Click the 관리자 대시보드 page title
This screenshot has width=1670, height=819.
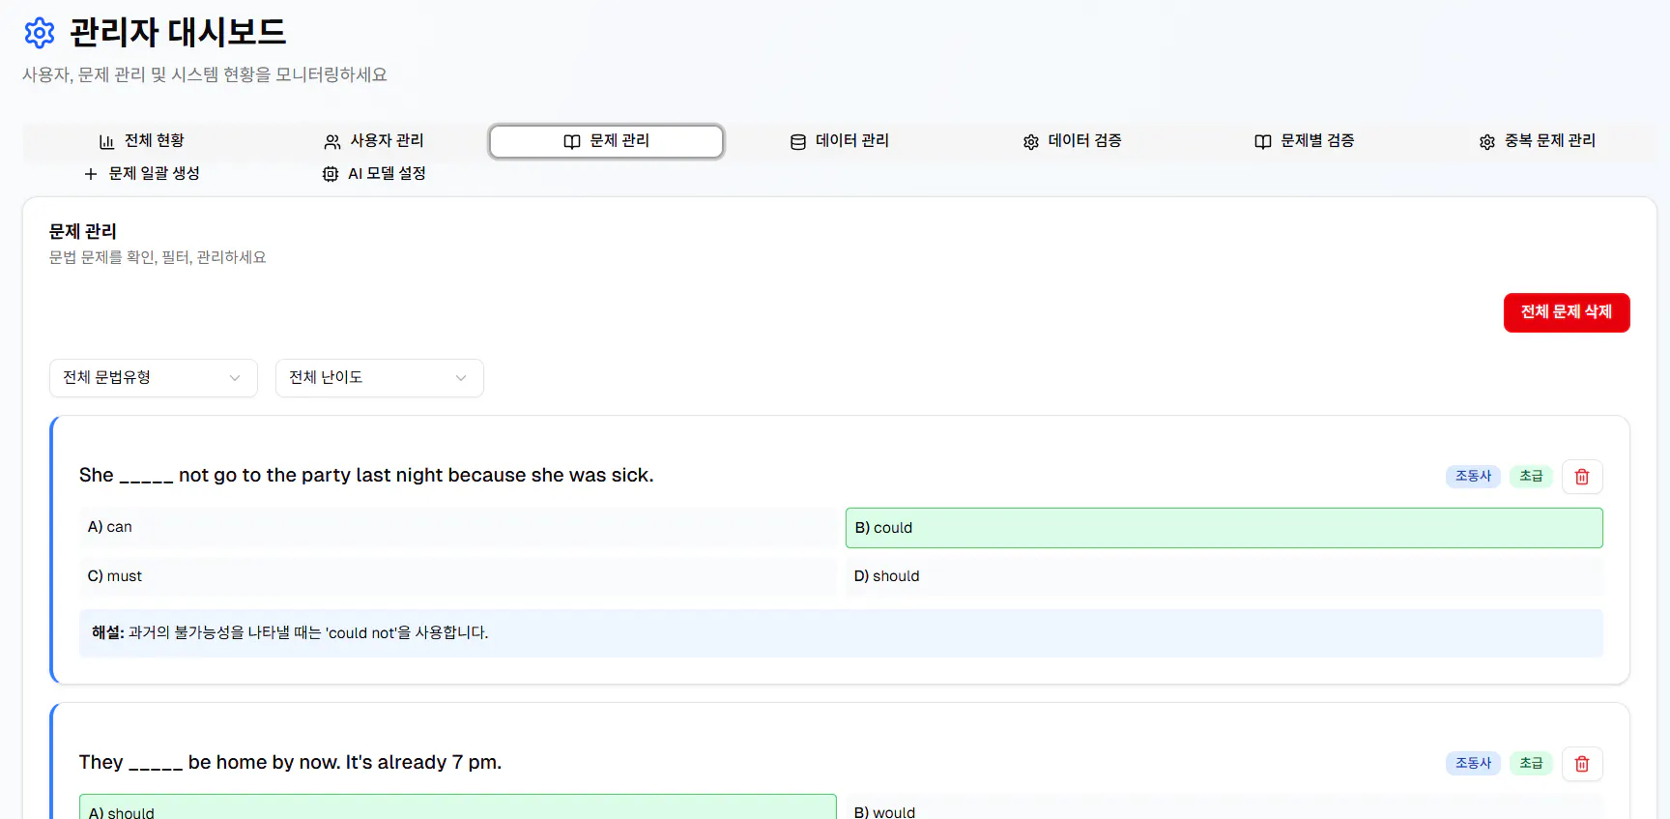tap(178, 33)
